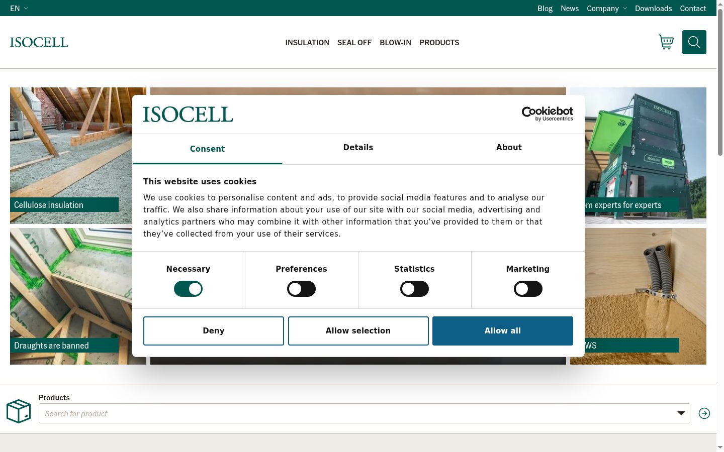The height and width of the screenshot is (452, 724).
Task: Click the green search magnifier button
Action: coord(694,42)
